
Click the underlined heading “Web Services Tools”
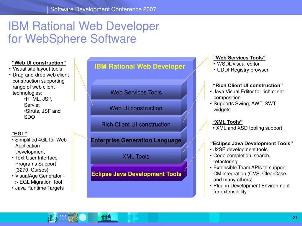(x=239, y=58)
